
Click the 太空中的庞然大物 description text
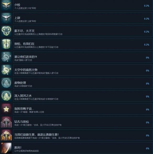point(36,73)
